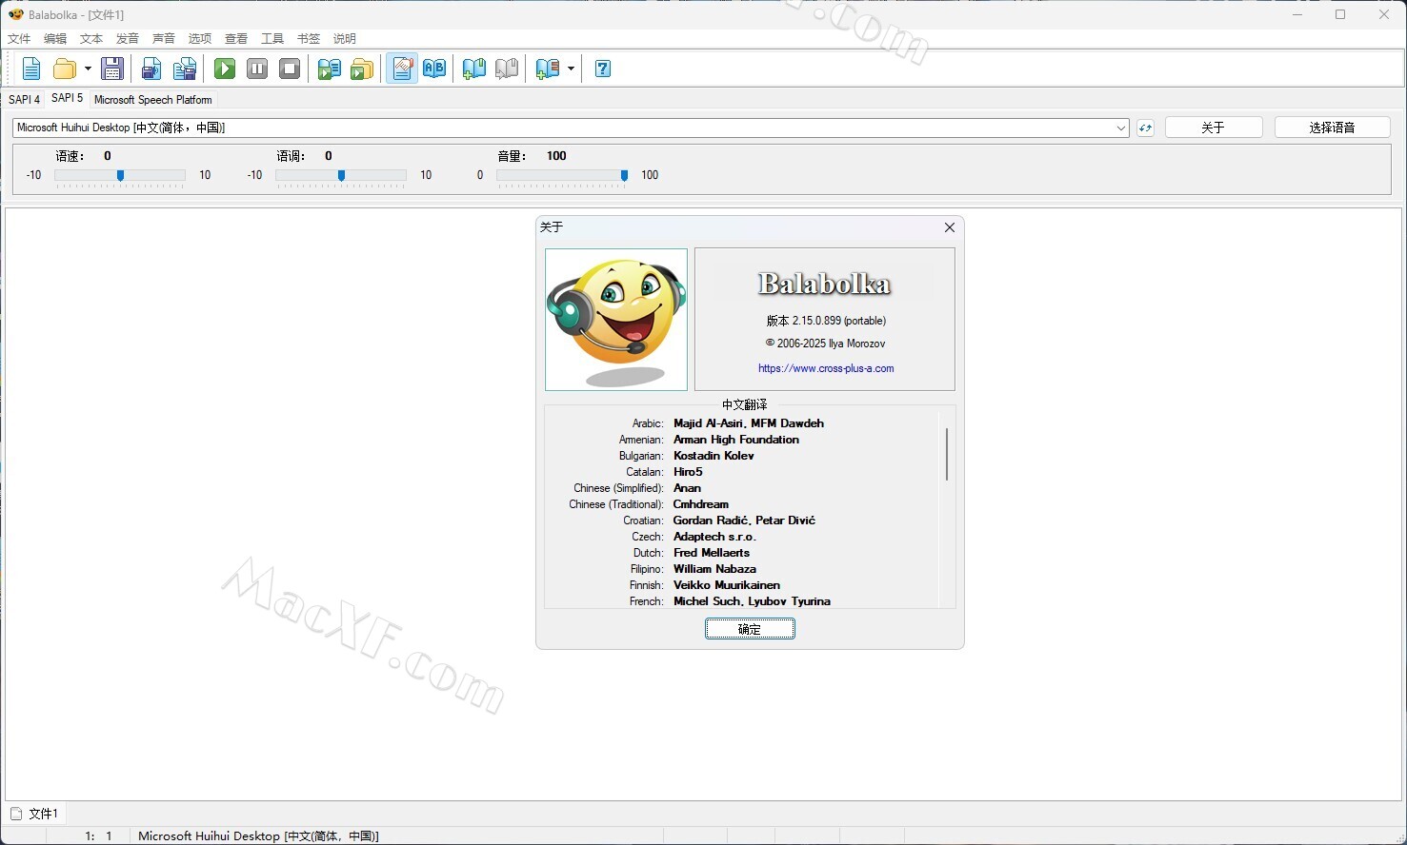Click 确定 in the About dialog
Screen dimensions: 1407x845
click(750, 629)
